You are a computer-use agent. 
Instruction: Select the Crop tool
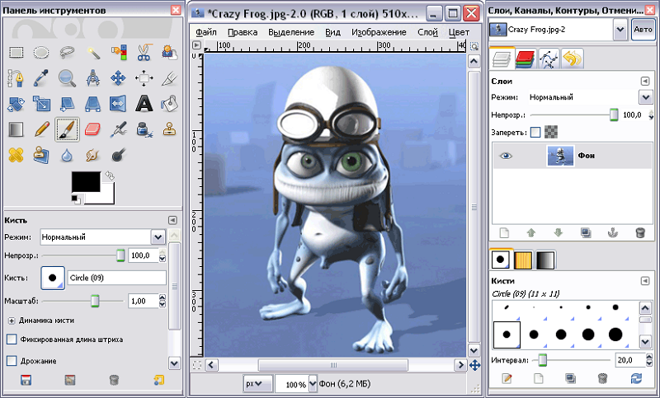click(x=170, y=78)
